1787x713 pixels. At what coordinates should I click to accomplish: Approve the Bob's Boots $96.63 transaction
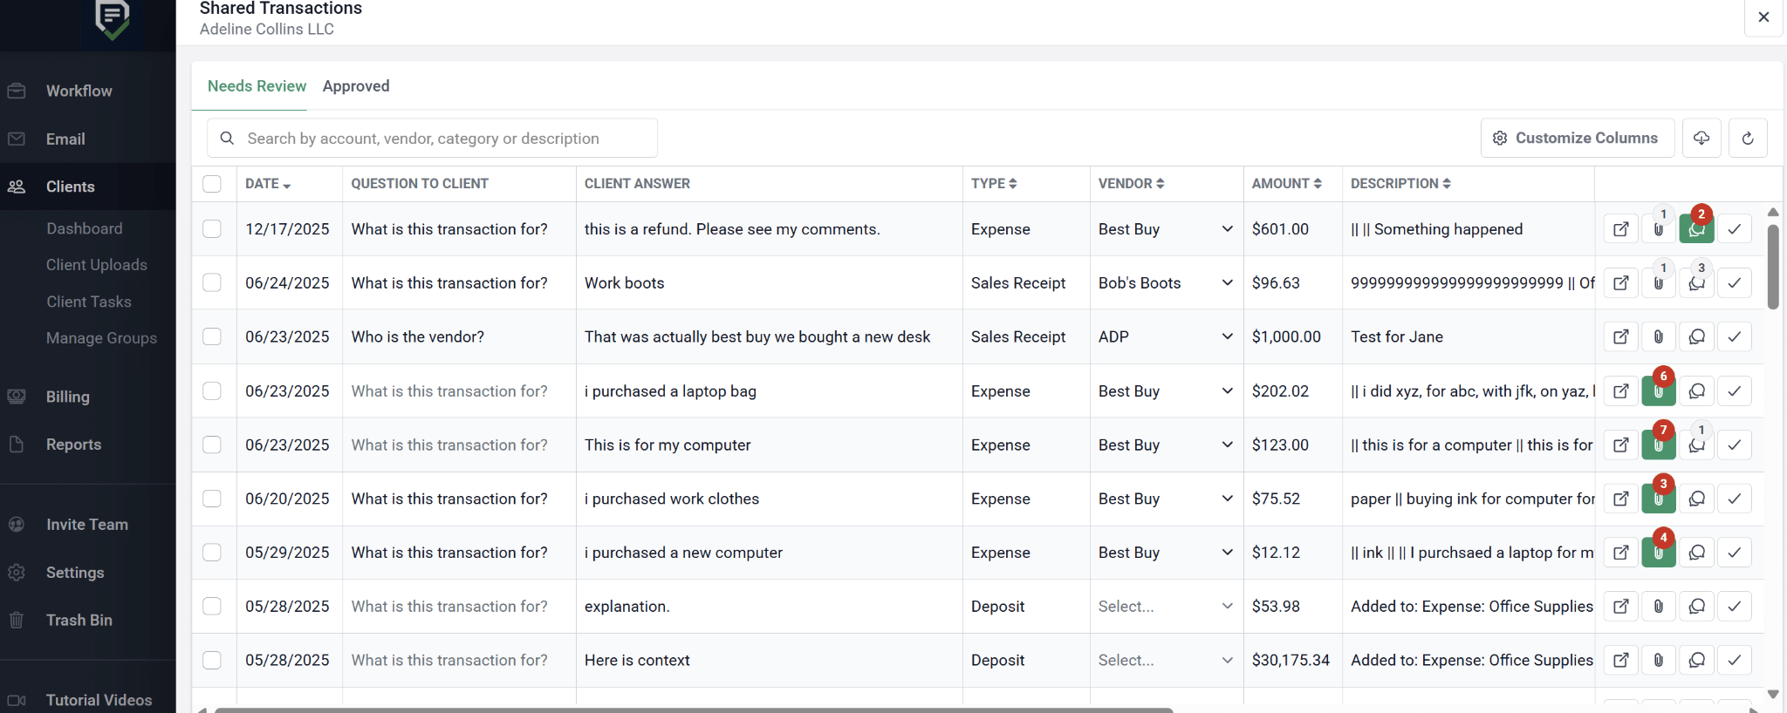1735,283
